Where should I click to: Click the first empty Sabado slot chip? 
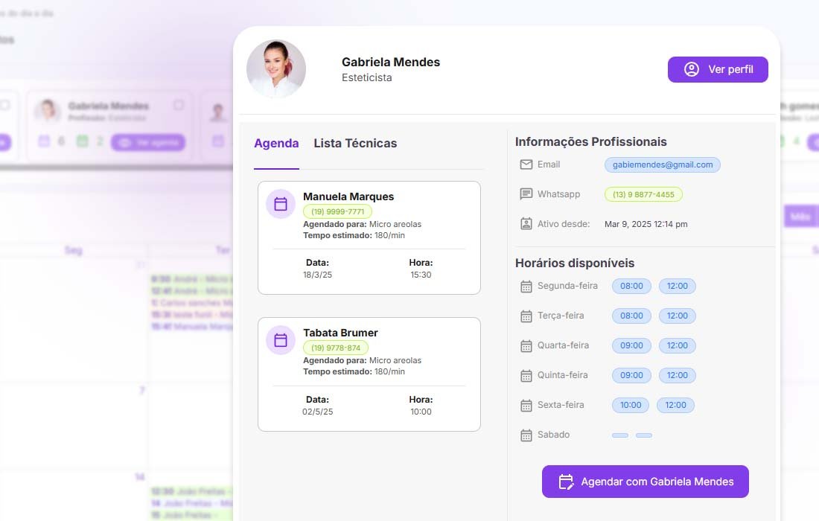(x=620, y=435)
